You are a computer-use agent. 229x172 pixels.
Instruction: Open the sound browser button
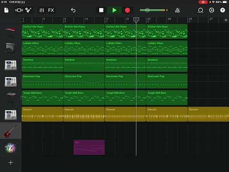(x=19, y=11)
